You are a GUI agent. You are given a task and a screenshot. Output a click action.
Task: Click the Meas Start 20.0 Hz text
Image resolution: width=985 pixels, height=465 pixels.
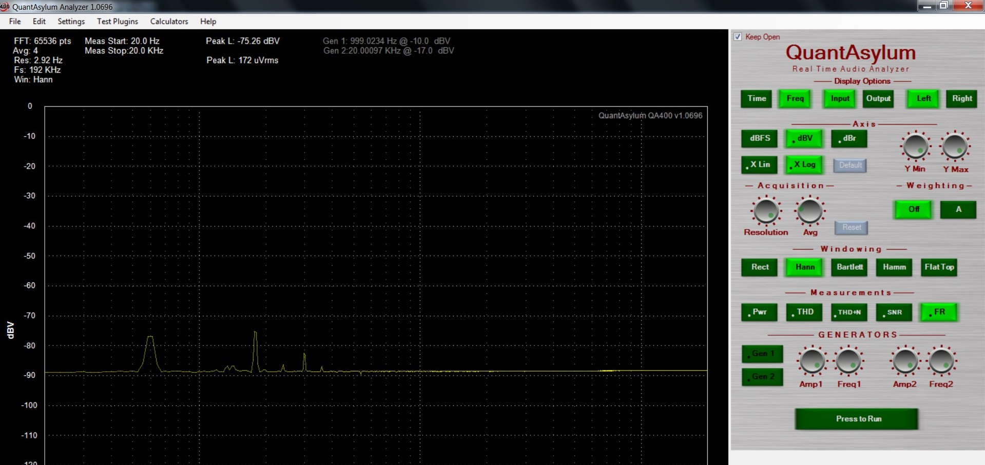click(122, 41)
